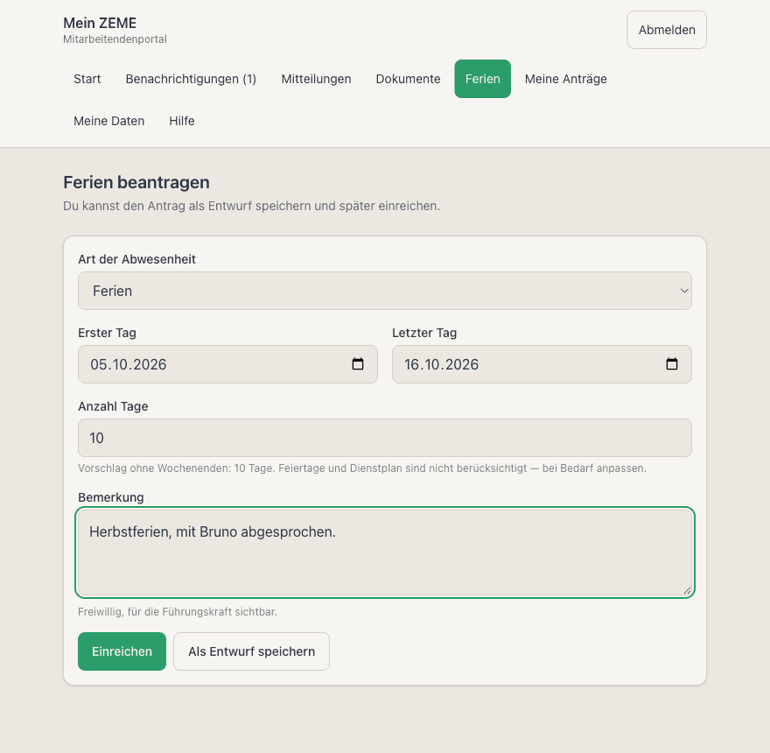Click the Vorschlag ohne Wochenenden hint text

tap(362, 468)
